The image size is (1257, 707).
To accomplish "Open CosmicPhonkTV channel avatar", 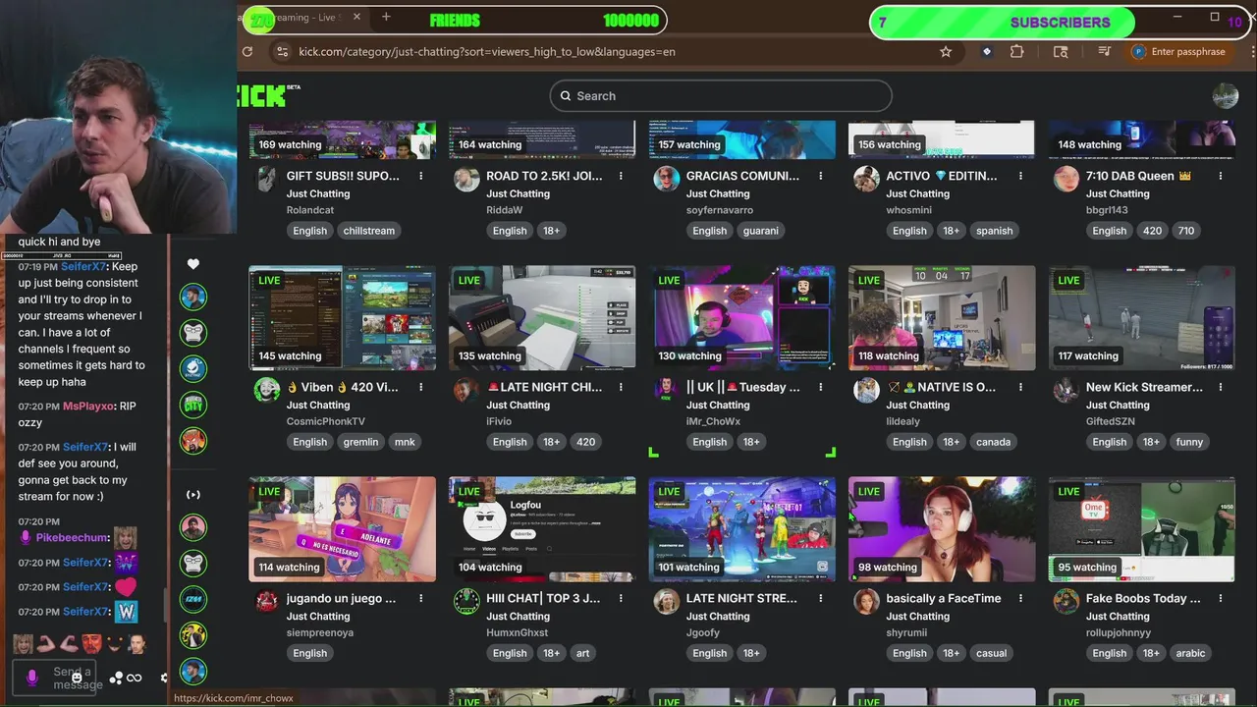I will tap(267, 390).
